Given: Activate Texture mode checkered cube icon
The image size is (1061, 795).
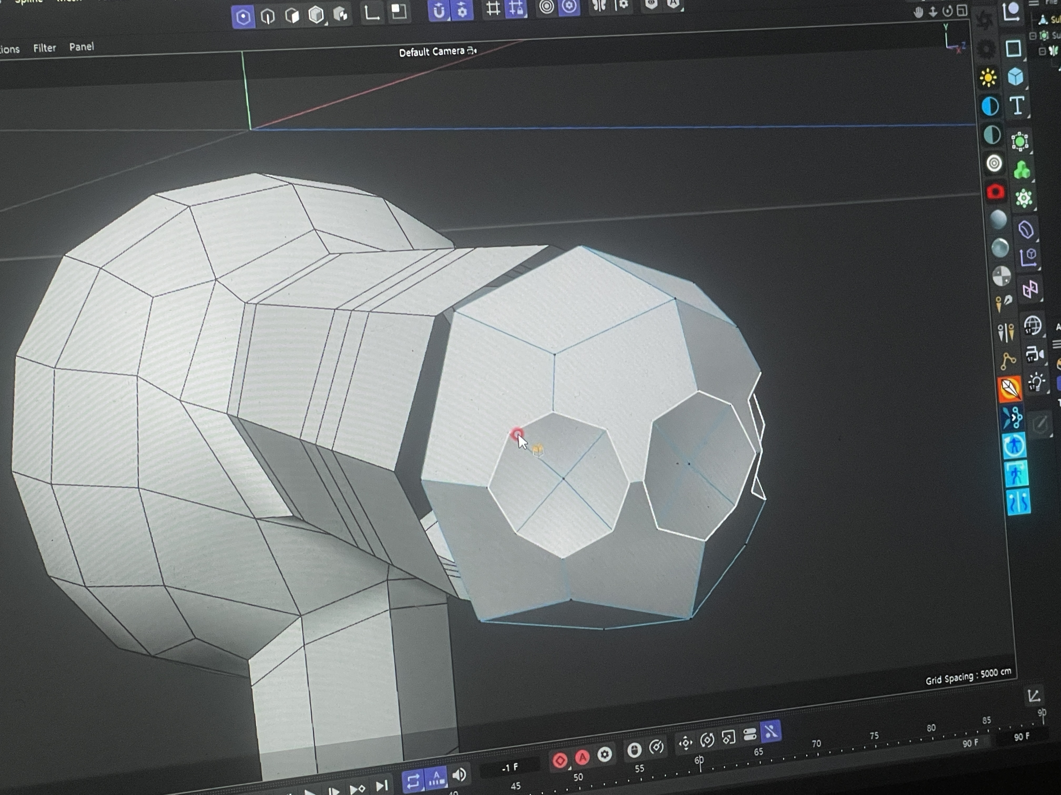Looking at the screenshot, I should click(x=341, y=14).
